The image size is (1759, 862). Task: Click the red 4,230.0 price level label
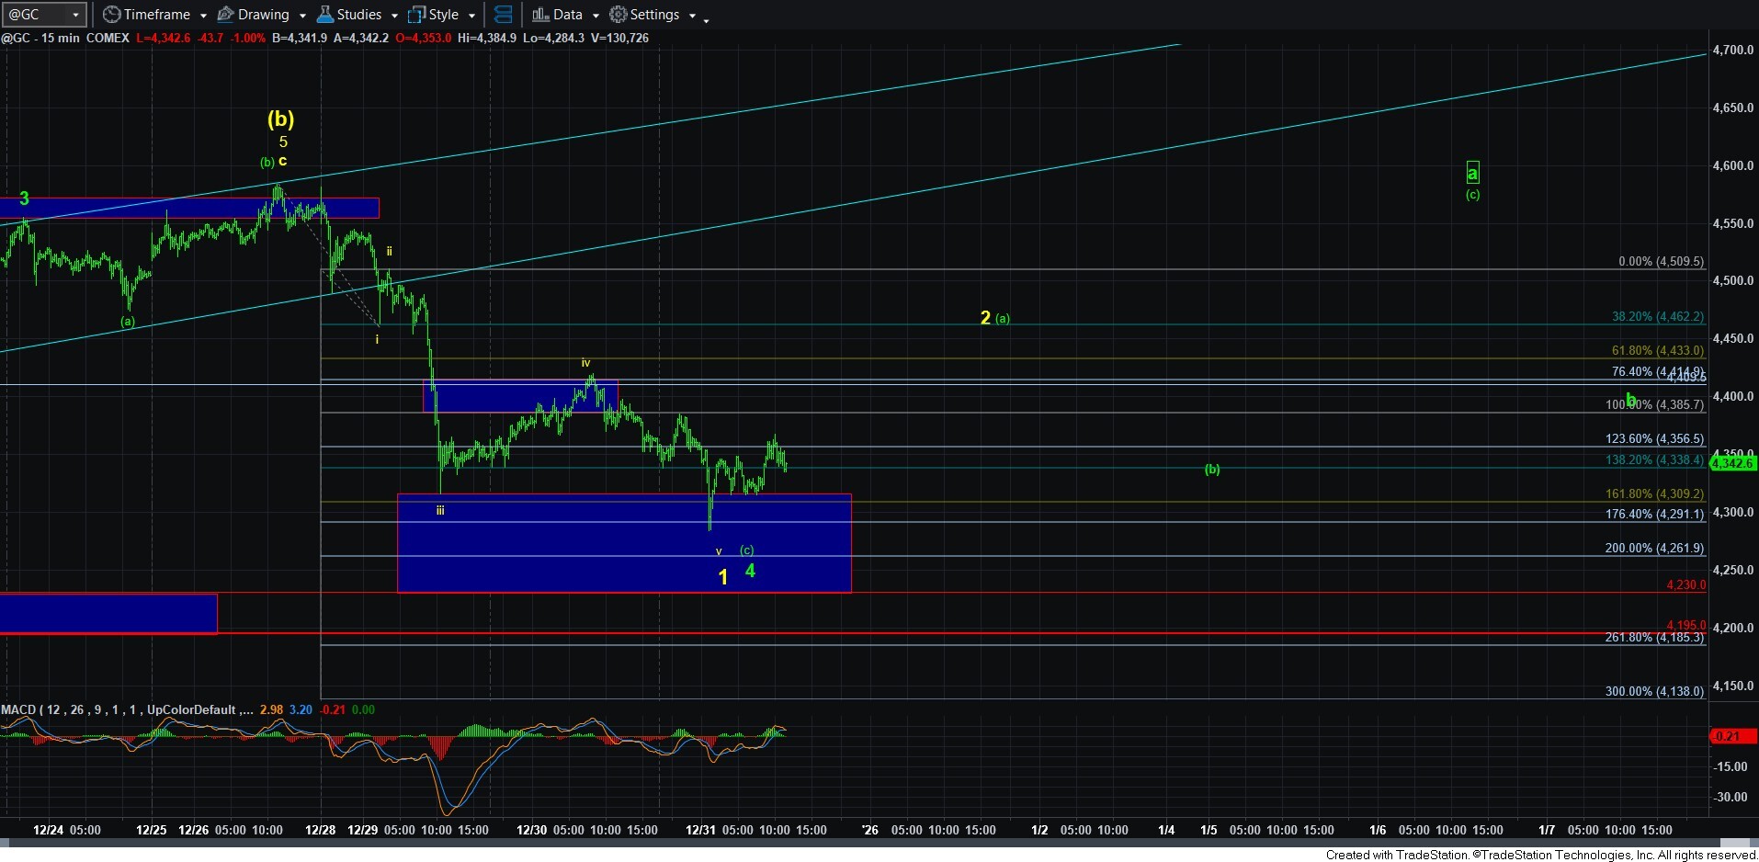coord(1685,584)
